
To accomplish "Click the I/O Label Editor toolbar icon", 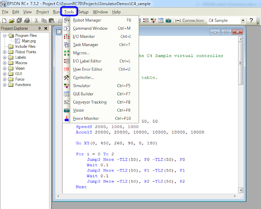I will (x=146, y=21).
